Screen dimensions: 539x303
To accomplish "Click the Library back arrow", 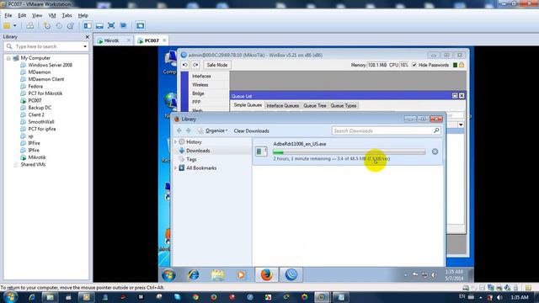I will [179, 130].
